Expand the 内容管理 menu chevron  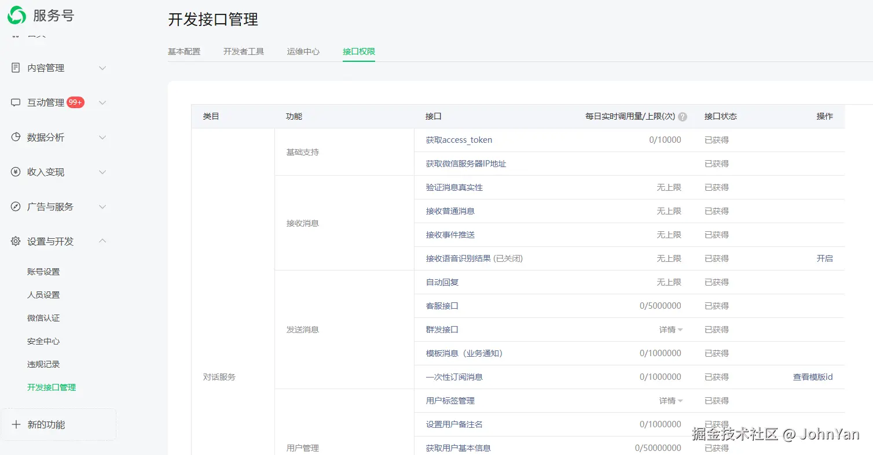[102, 68]
